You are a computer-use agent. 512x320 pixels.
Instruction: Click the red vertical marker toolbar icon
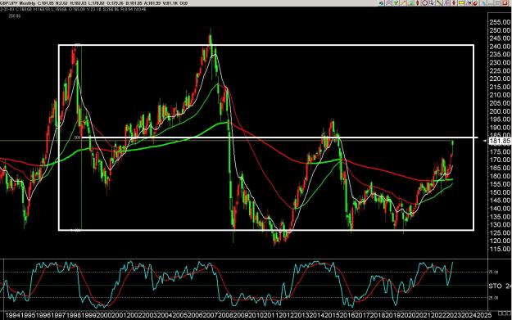point(417,3)
